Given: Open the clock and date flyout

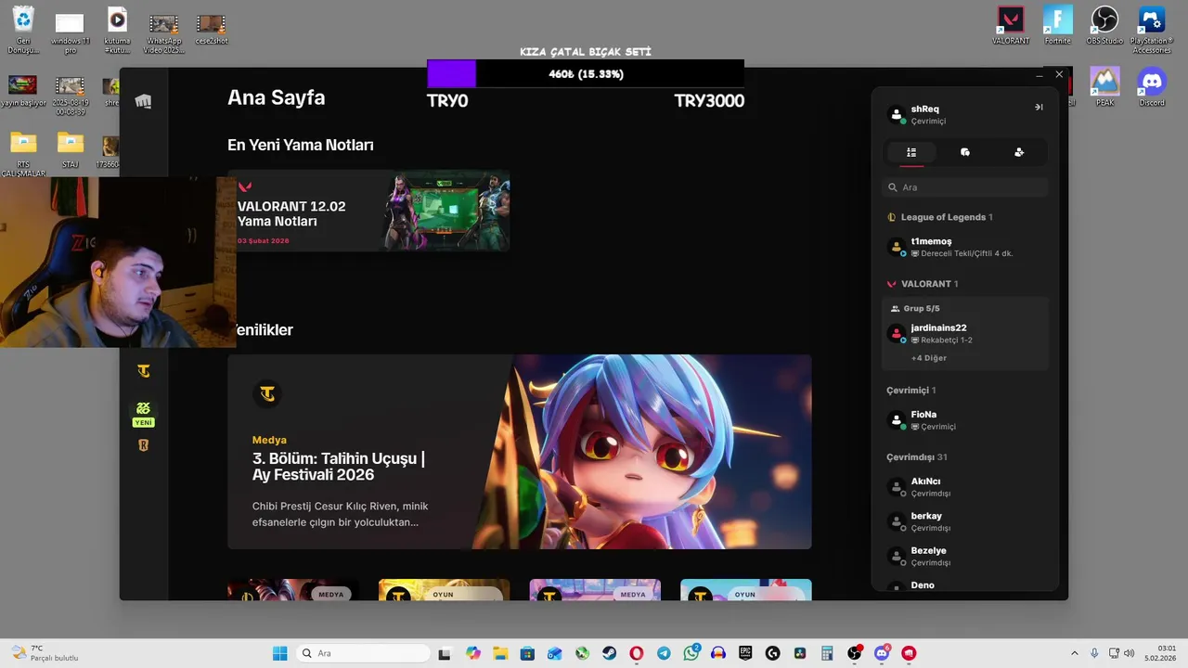Looking at the screenshot, I should (x=1161, y=653).
